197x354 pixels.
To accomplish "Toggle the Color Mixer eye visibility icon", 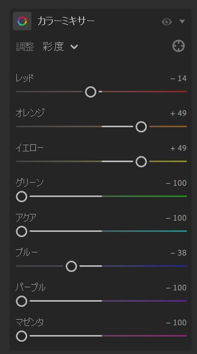I will (x=167, y=22).
